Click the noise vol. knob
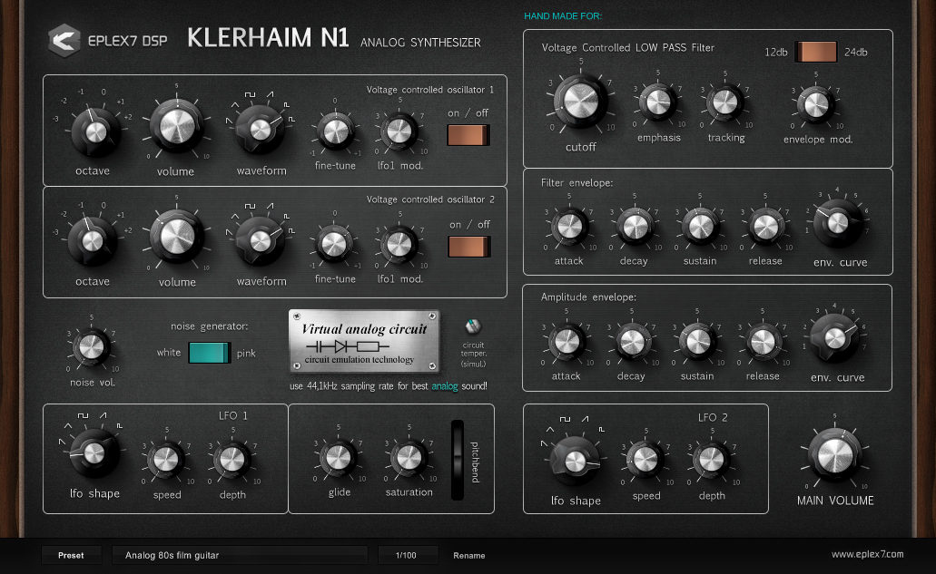Viewport: 936px width, 574px height. [90, 349]
